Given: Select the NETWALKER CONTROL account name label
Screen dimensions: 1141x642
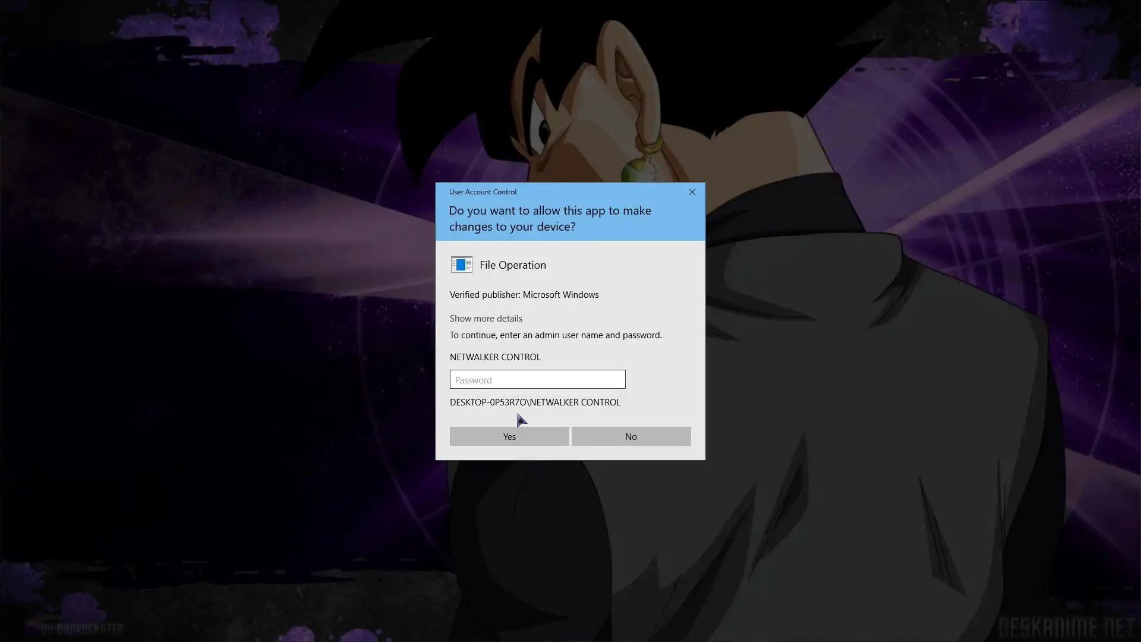Looking at the screenshot, I should click(494, 357).
